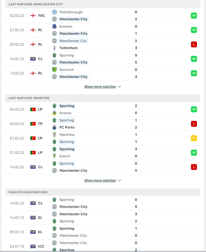Click the Estoril club crest icon
The height and width of the screenshot is (252, 206).
(x=54, y=156)
